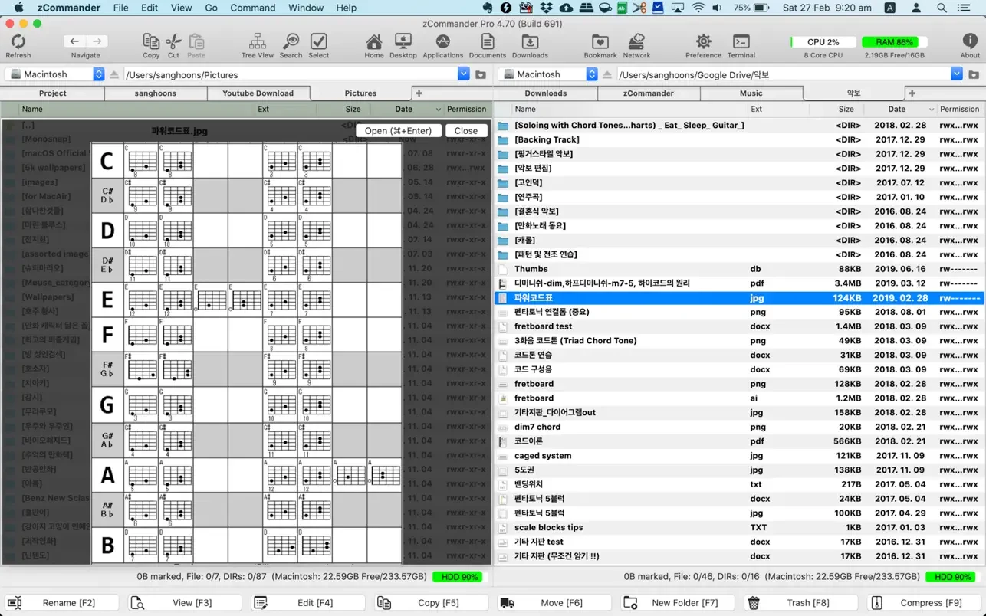Select the fretboard test docx file
Screen dimensions: 986x616
[x=543, y=326]
